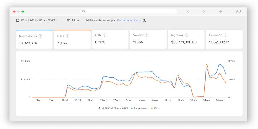This screenshot has height=129, width=258.
Task: Show help for Clics
Action: [x=67, y=36]
